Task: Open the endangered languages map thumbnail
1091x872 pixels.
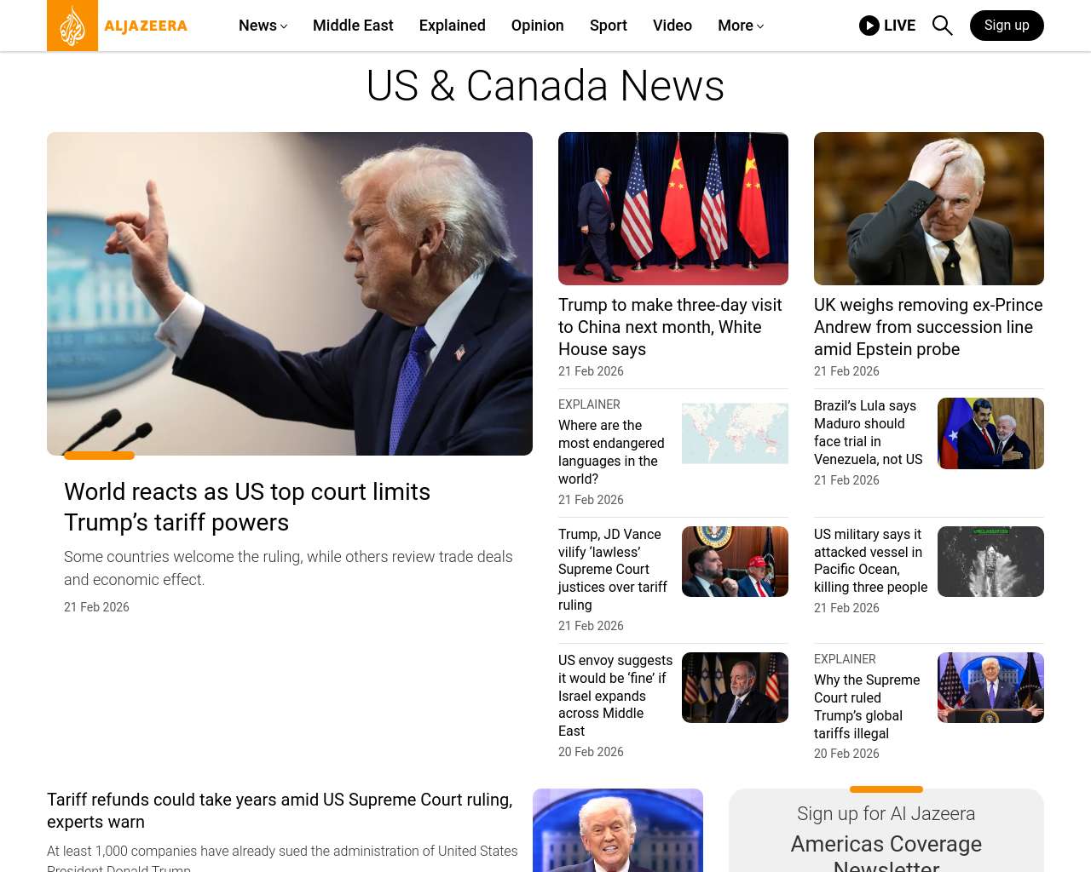Action: pos(735,433)
